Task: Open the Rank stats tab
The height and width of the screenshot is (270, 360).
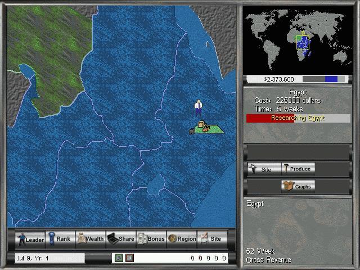Action: [x=60, y=239]
